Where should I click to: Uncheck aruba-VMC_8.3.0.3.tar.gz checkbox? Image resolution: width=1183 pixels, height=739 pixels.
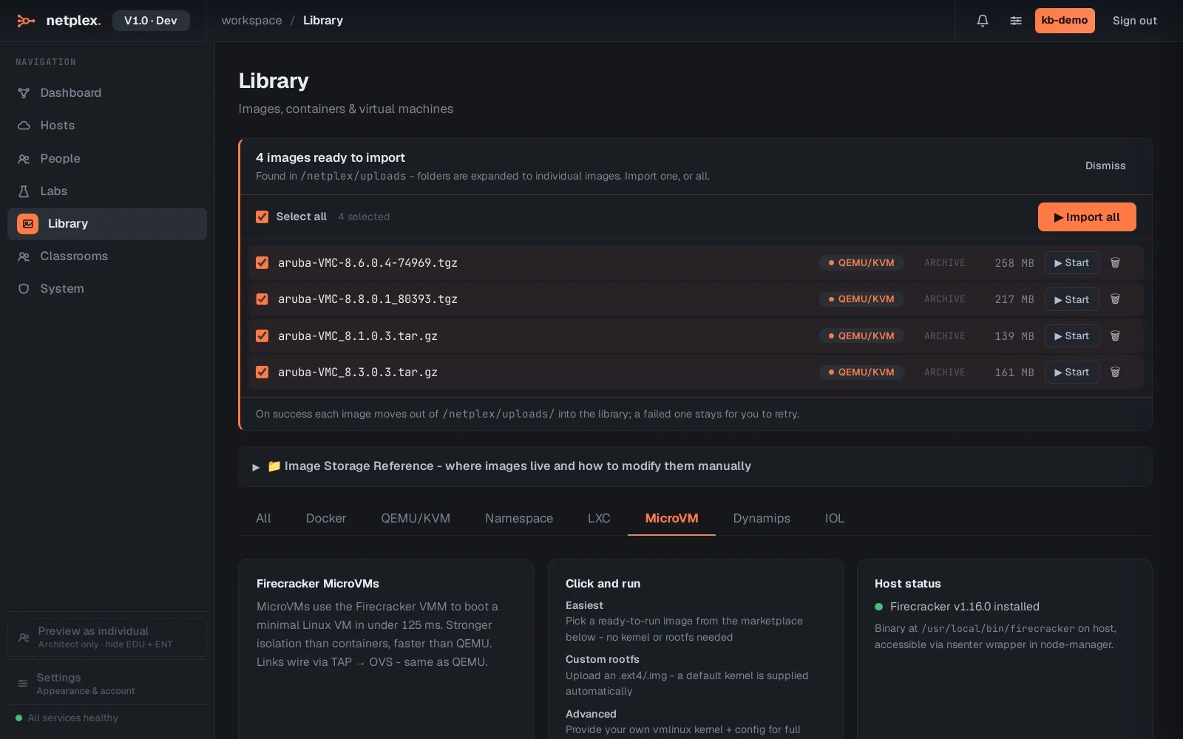262,372
